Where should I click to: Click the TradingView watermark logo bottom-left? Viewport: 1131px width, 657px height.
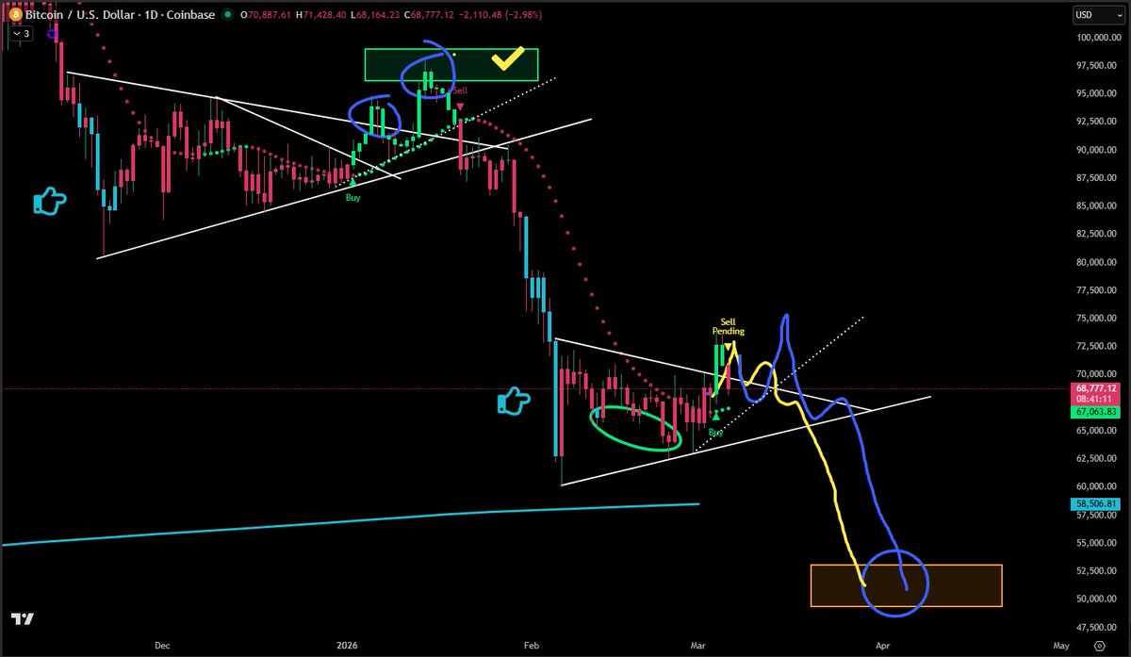tap(23, 619)
